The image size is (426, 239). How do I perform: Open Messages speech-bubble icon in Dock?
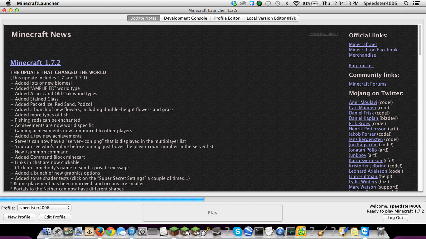pyautogui.click(x=121, y=232)
